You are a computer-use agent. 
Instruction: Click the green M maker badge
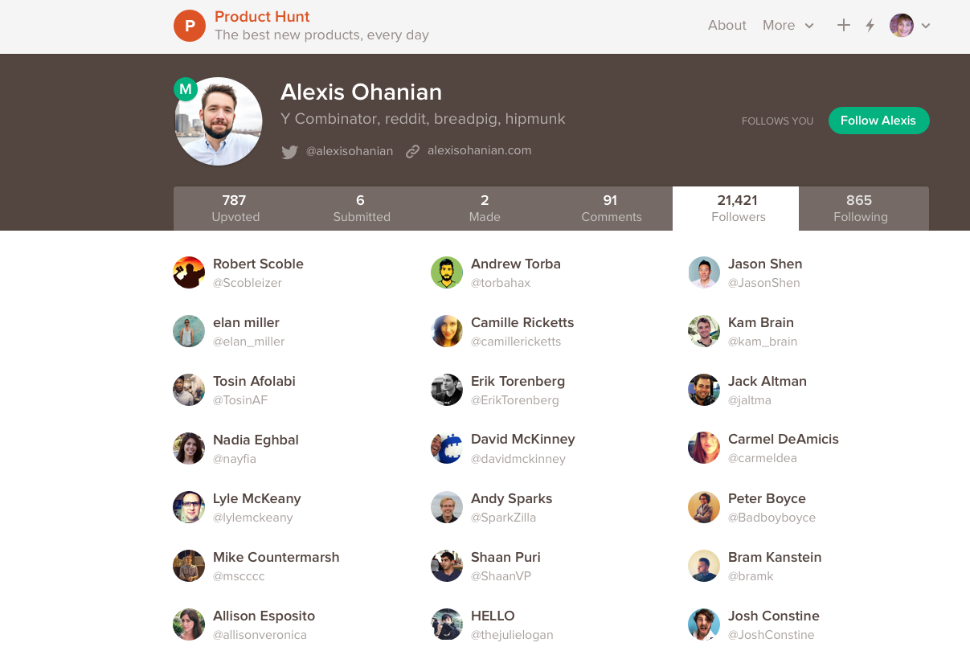tap(186, 89)
